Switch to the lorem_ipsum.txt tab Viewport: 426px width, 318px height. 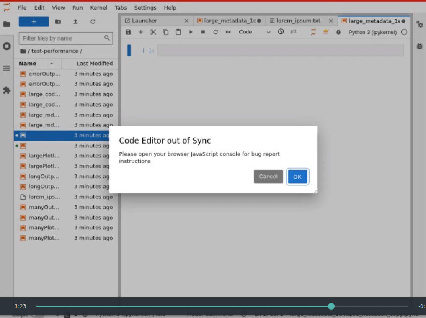301,20
